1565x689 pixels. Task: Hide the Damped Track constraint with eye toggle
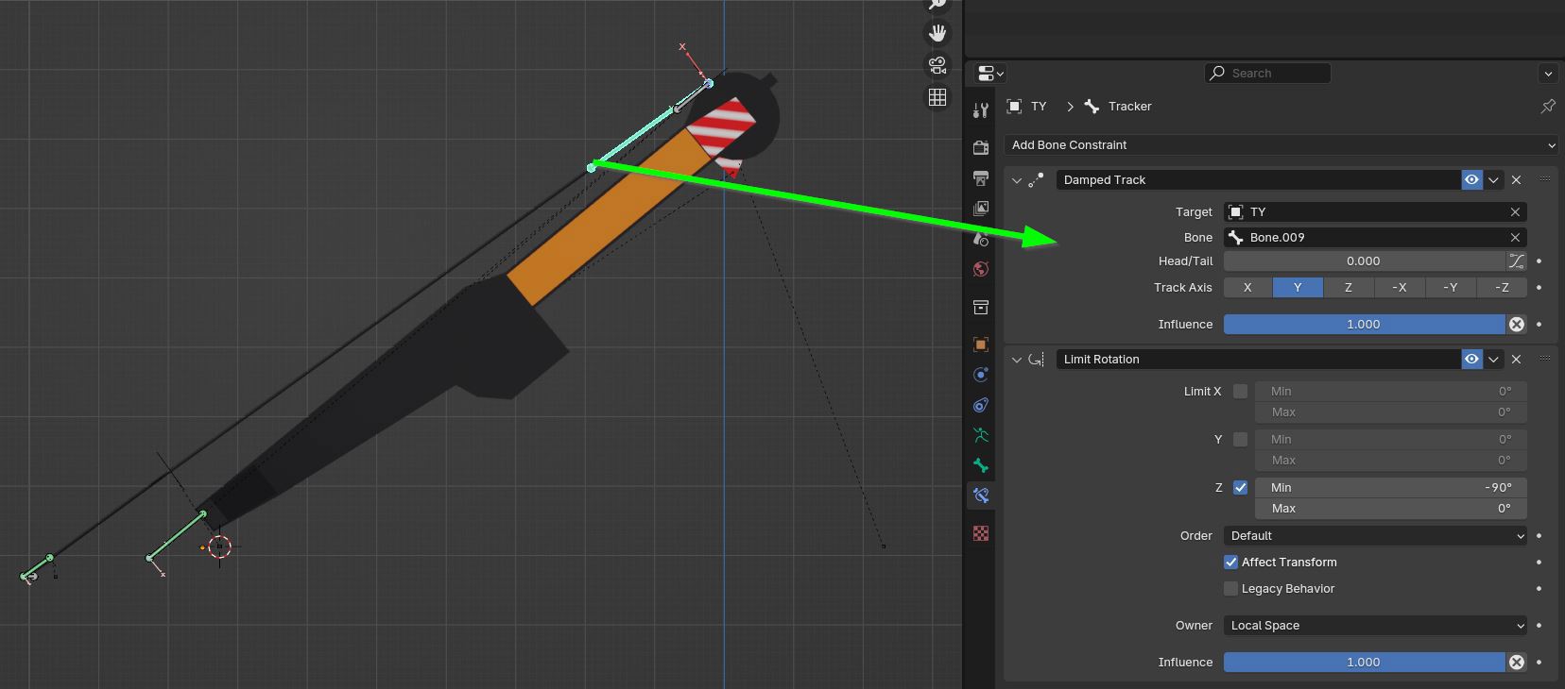point(1471,179)
